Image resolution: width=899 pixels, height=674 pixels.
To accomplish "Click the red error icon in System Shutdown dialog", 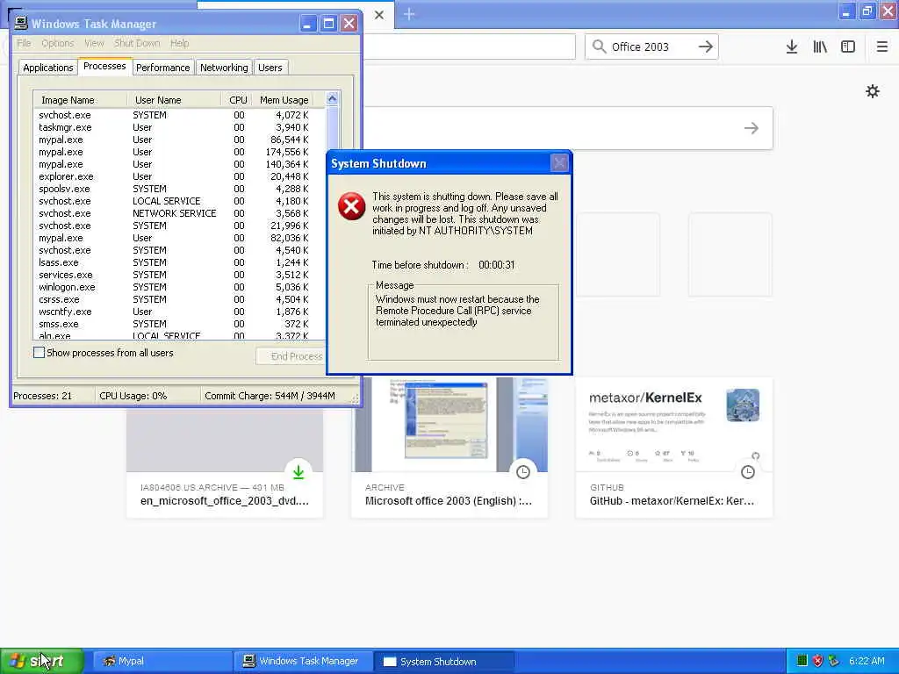I will (x=351, y=206).
